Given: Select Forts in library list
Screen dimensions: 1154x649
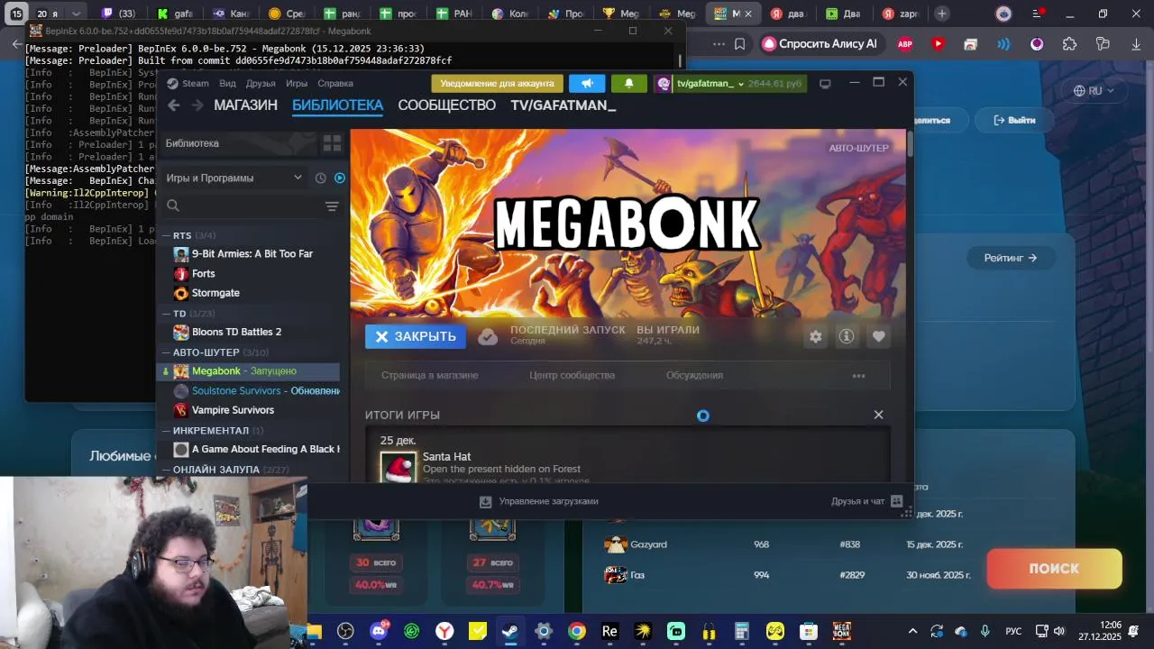Looking at the screenshot, I should tap(204, 273).
